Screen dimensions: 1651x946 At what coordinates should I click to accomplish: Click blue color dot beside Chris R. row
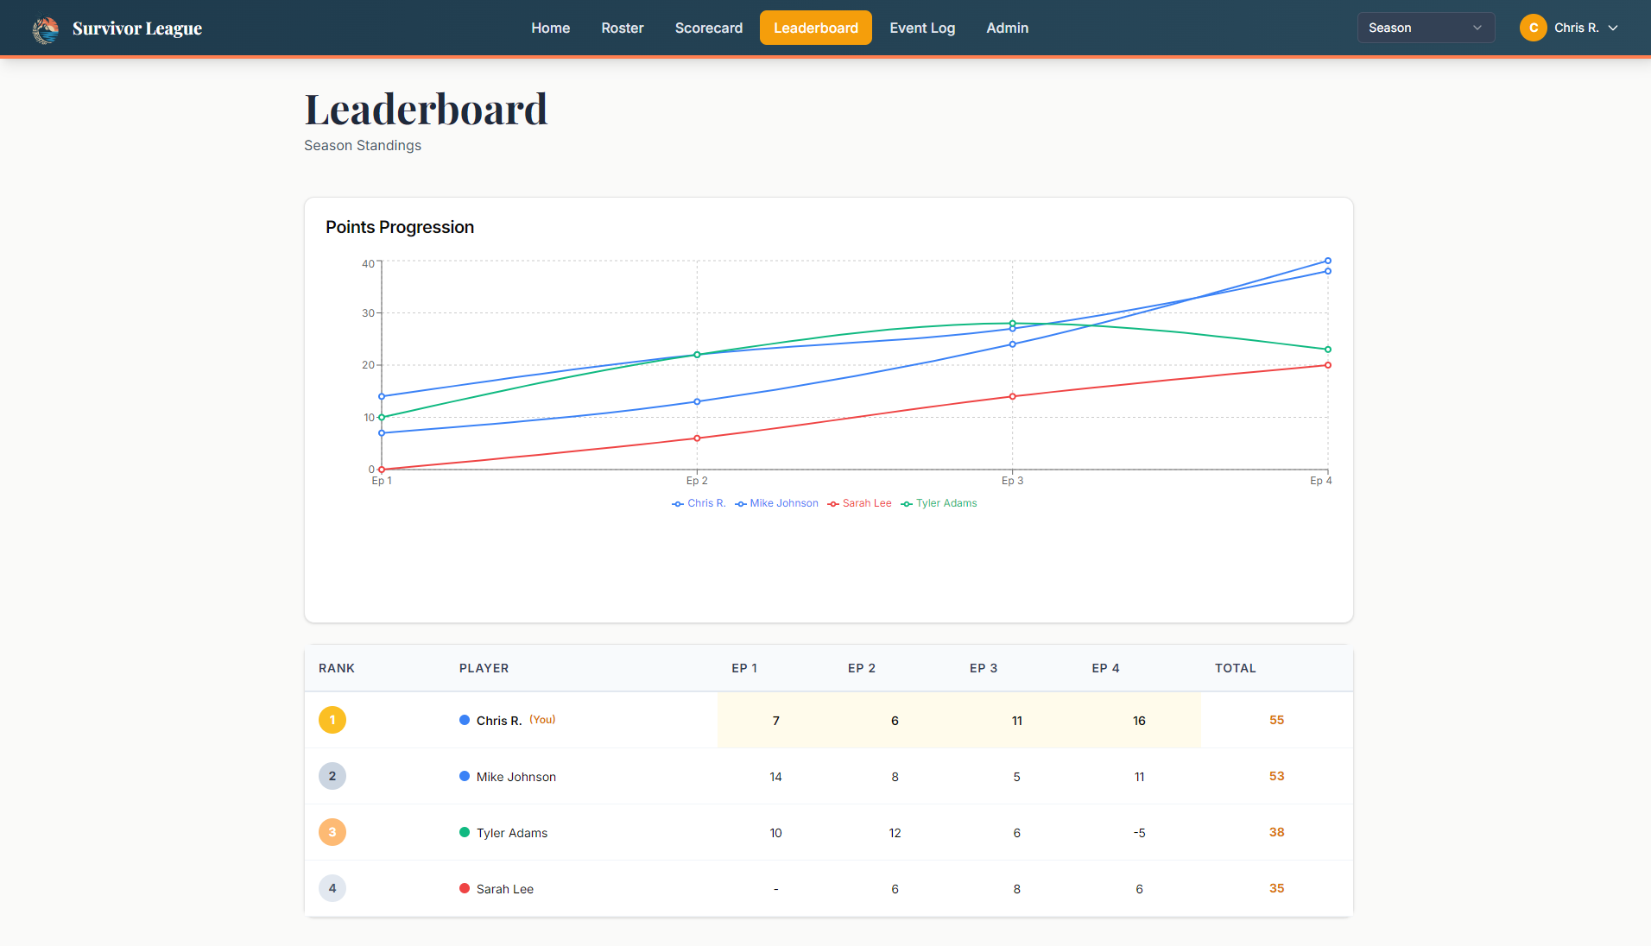465,720
